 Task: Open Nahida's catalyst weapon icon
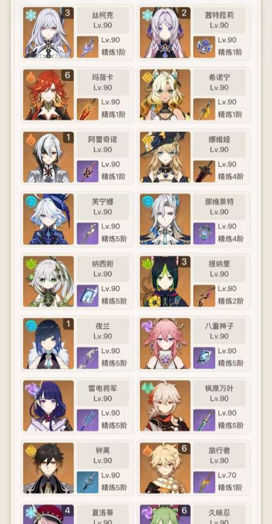click(88, 295)
